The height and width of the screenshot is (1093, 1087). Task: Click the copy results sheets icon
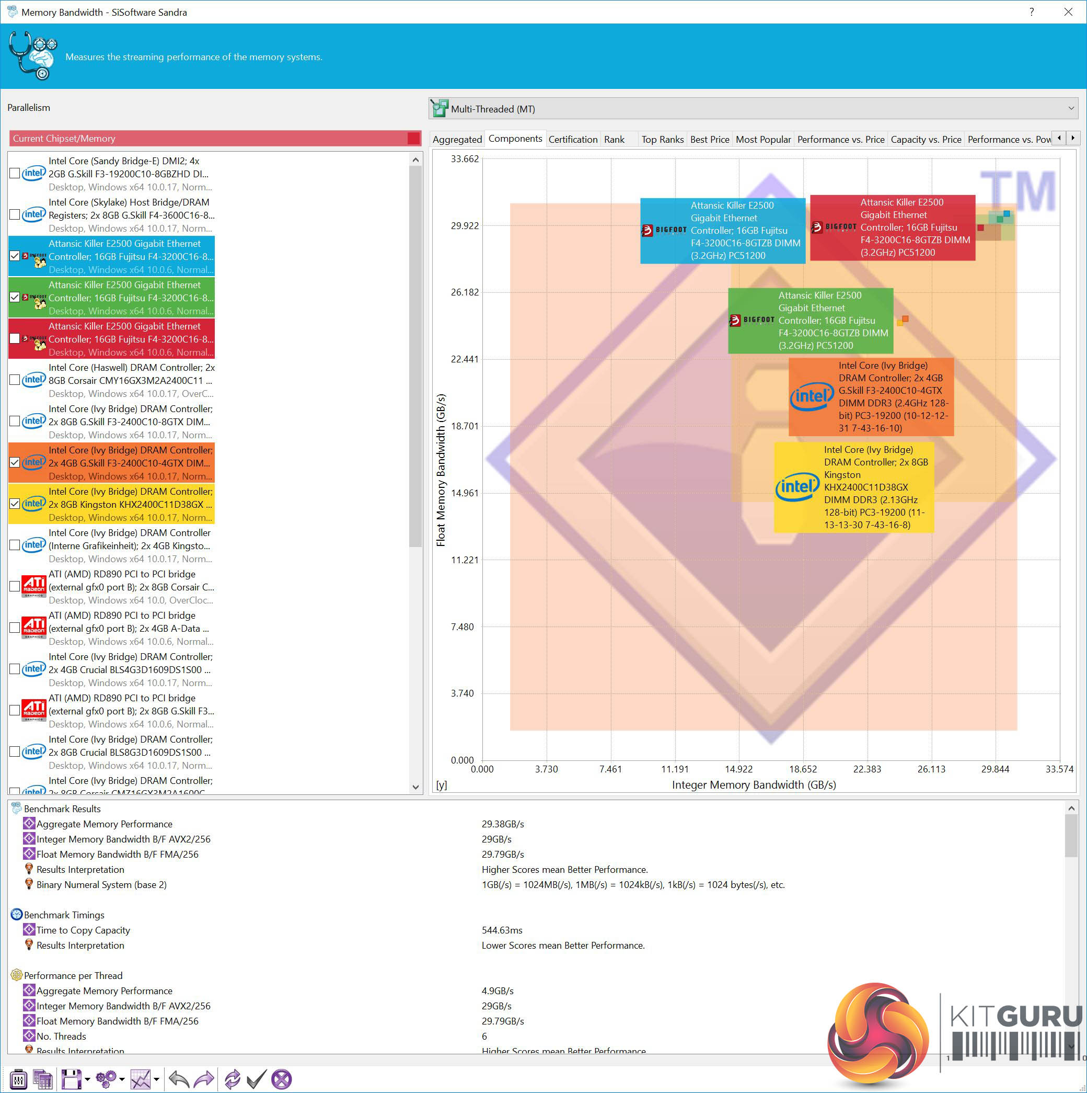[43, 1079]
